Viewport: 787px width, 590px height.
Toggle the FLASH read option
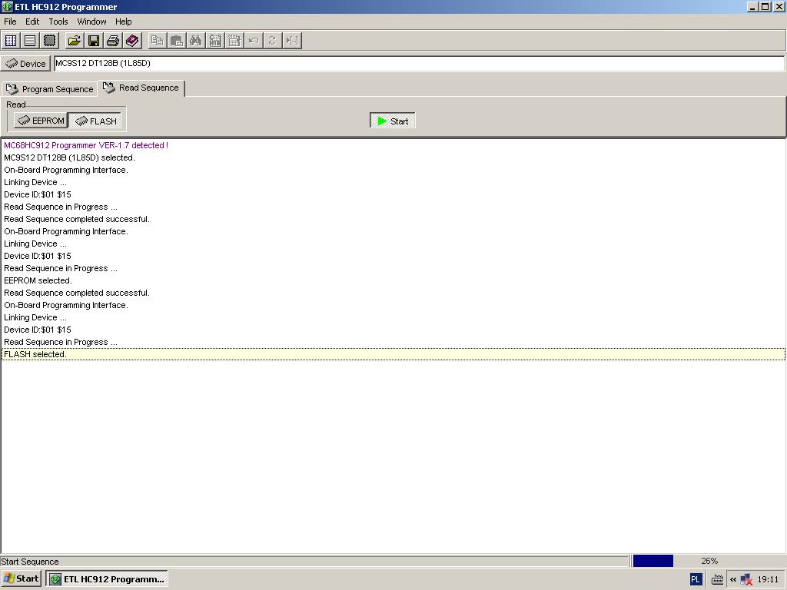(x=96, y=121)
